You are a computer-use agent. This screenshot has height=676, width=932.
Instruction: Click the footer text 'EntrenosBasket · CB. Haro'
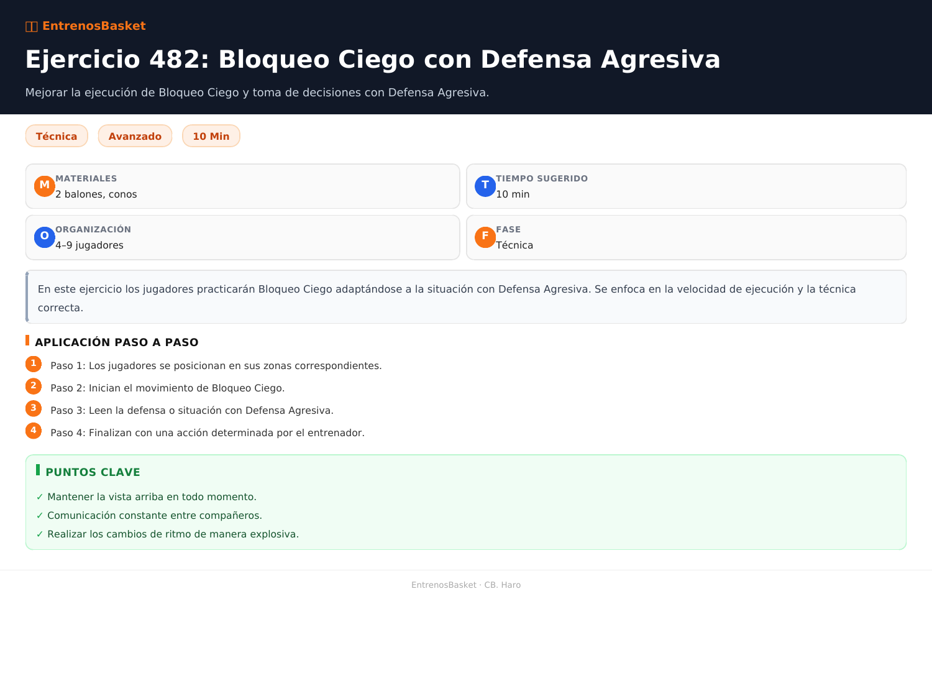pos(466,585)
